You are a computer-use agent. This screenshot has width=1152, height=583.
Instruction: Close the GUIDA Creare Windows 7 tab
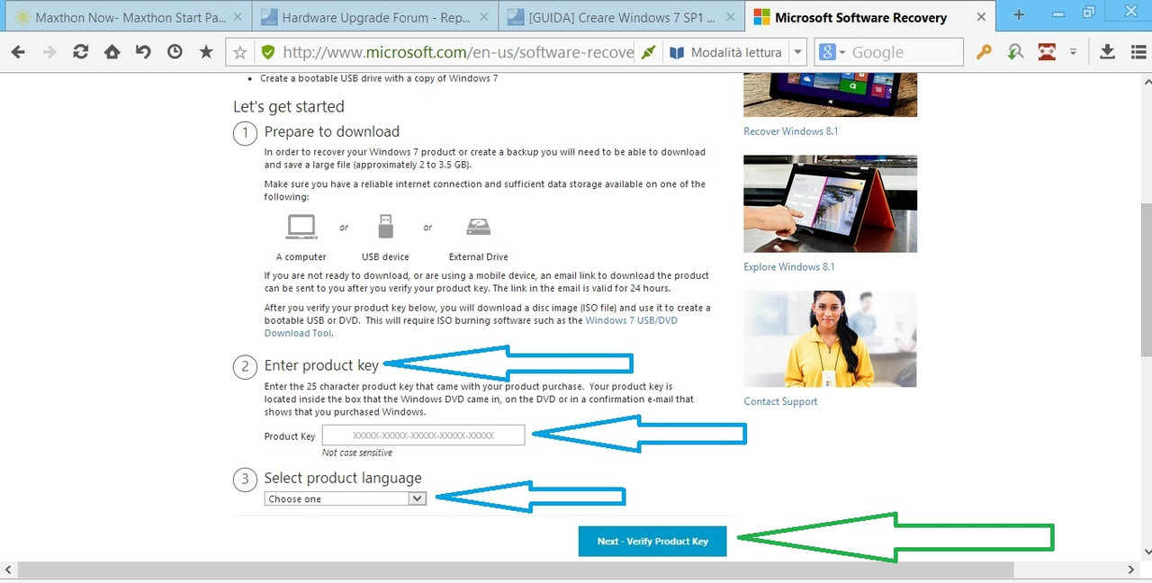(733, 17)
